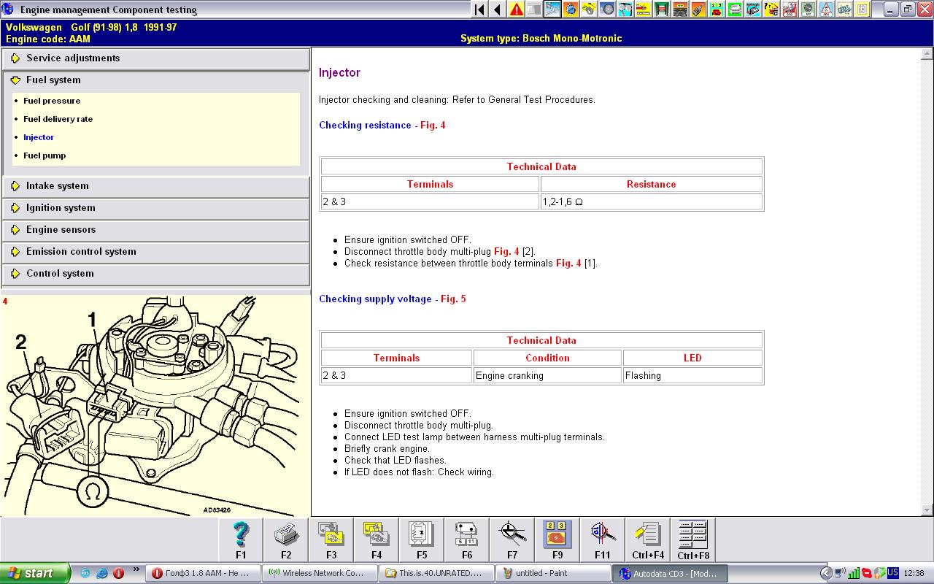This screenshot has width=934, height=584.
Task: Click the Fig. 5 link for supply voltage
Action: (x=452, y=299)
